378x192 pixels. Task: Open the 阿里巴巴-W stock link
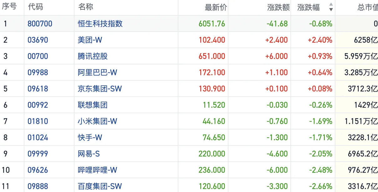97,73
